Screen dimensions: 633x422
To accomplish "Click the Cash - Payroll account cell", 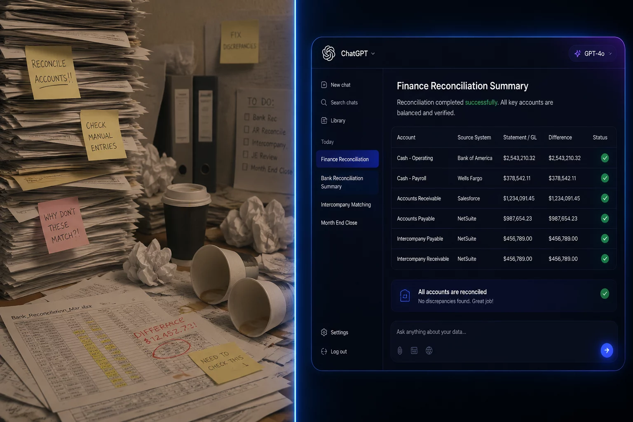I will (412, 178).
